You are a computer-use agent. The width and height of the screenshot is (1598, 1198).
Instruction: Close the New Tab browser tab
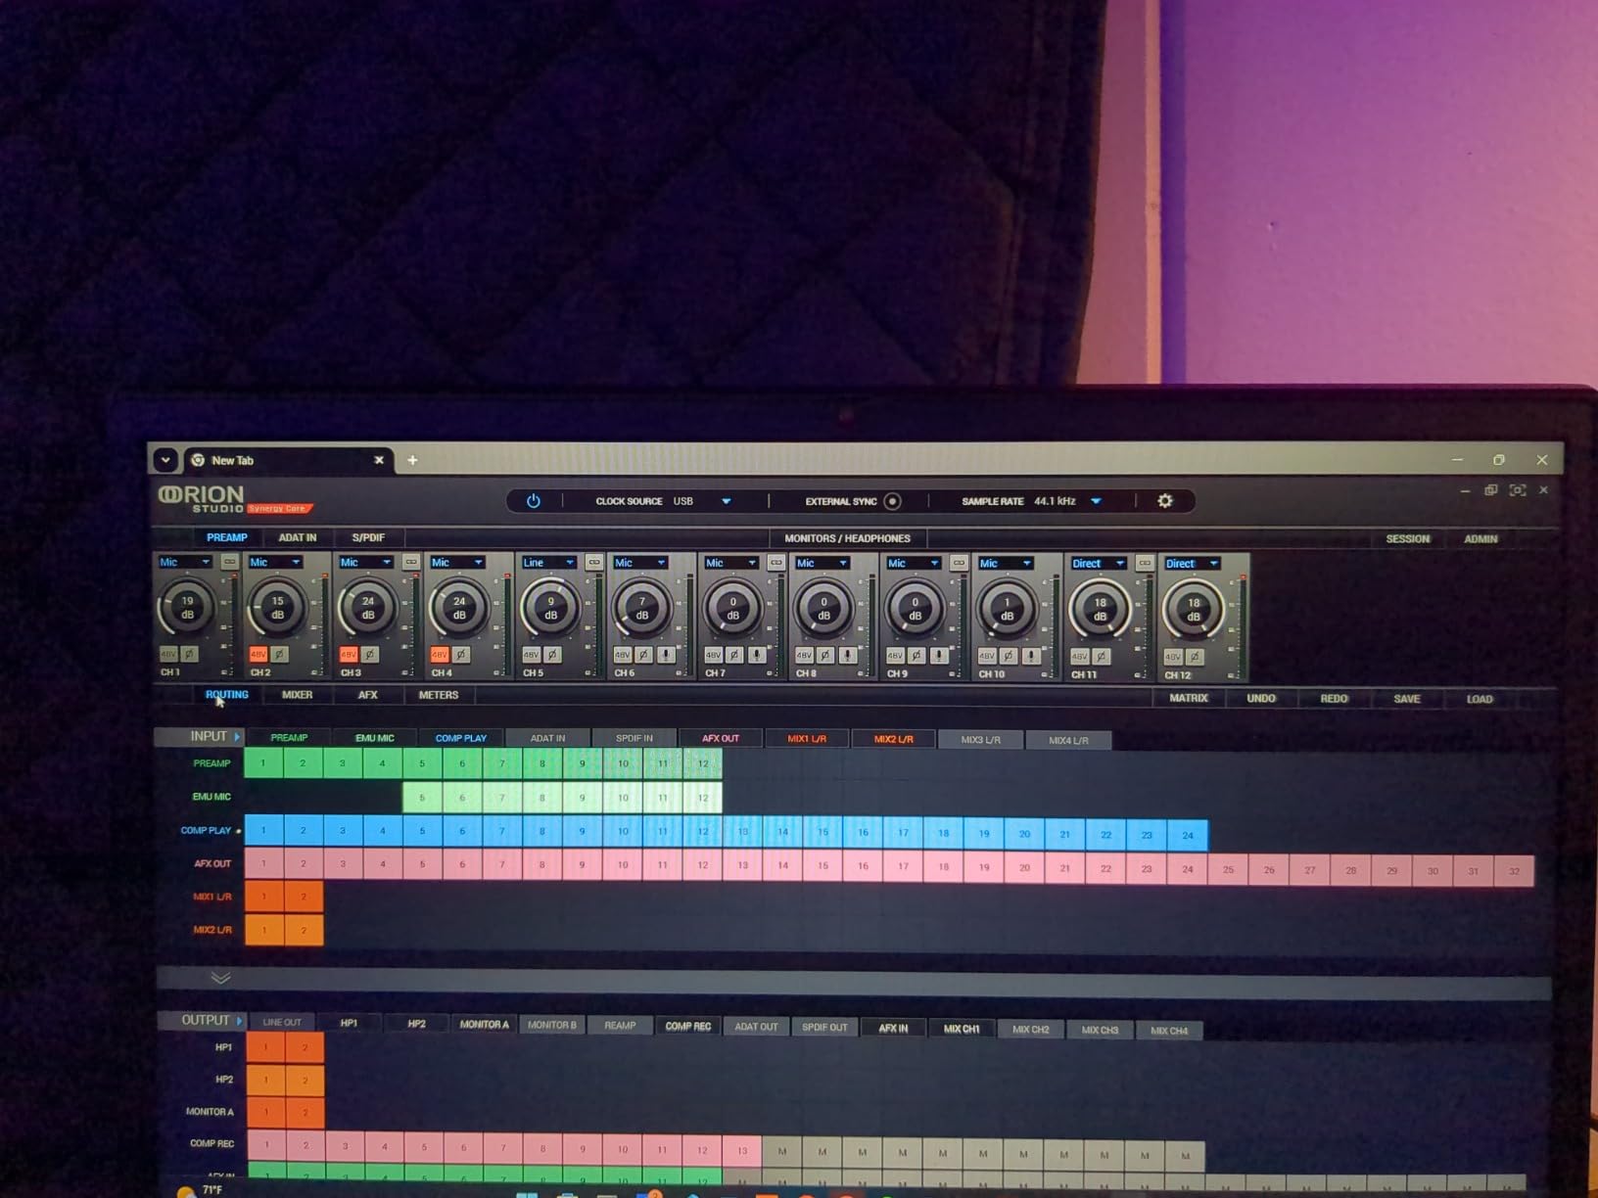(x=379, y=460)
